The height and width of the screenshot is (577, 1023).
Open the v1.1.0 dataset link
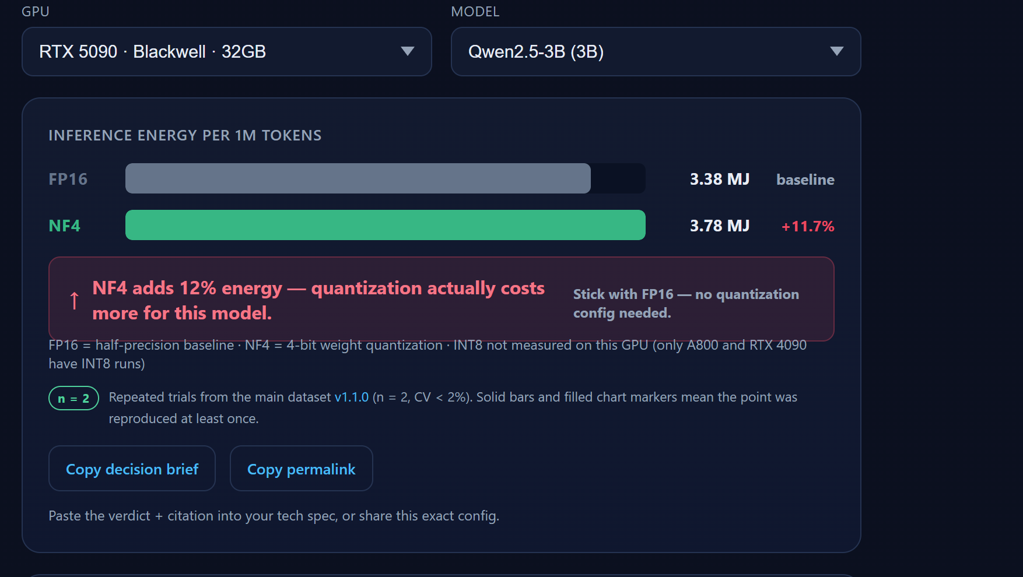(352, 397)
